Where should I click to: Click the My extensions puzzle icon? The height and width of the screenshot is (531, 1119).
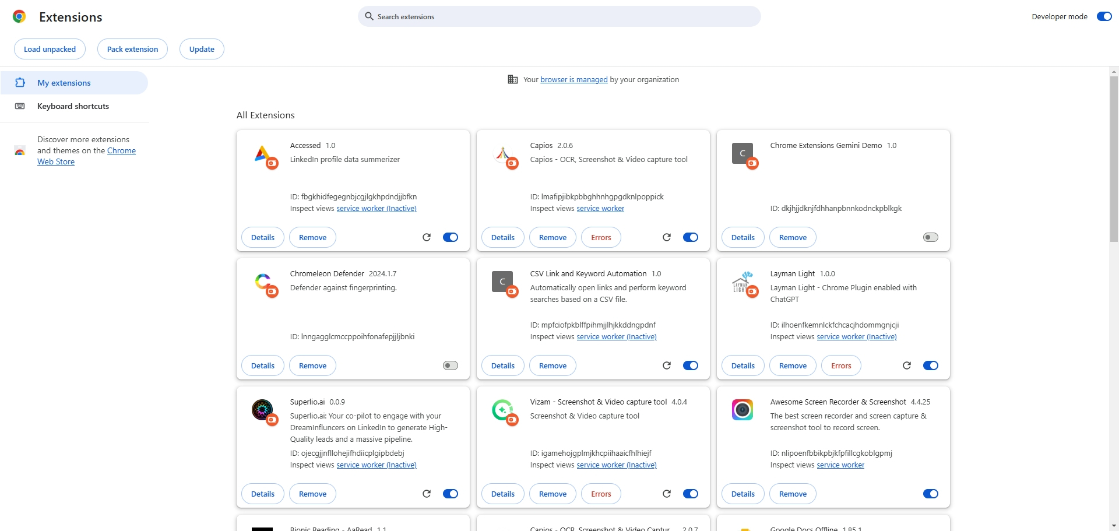[x=20, y=83]
